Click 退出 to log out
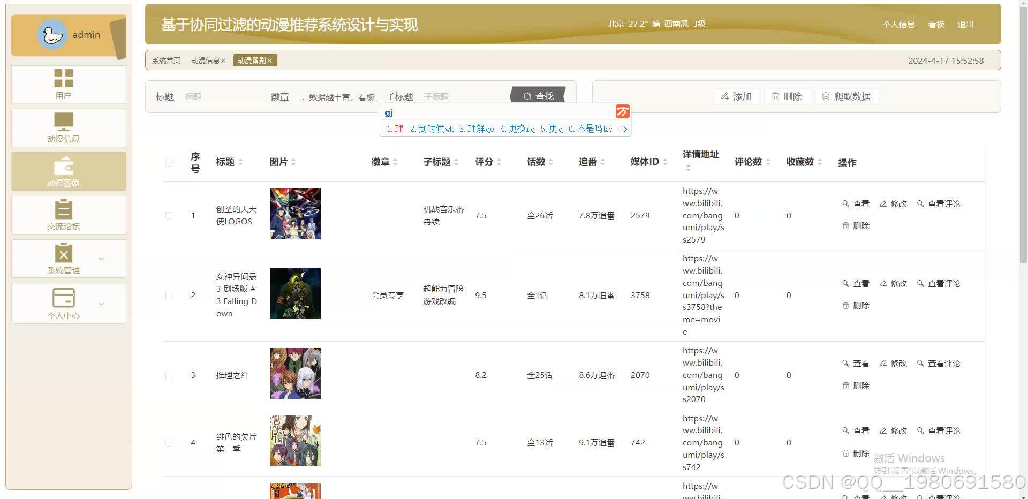The image size is (1028, 499). click(965, 24)
